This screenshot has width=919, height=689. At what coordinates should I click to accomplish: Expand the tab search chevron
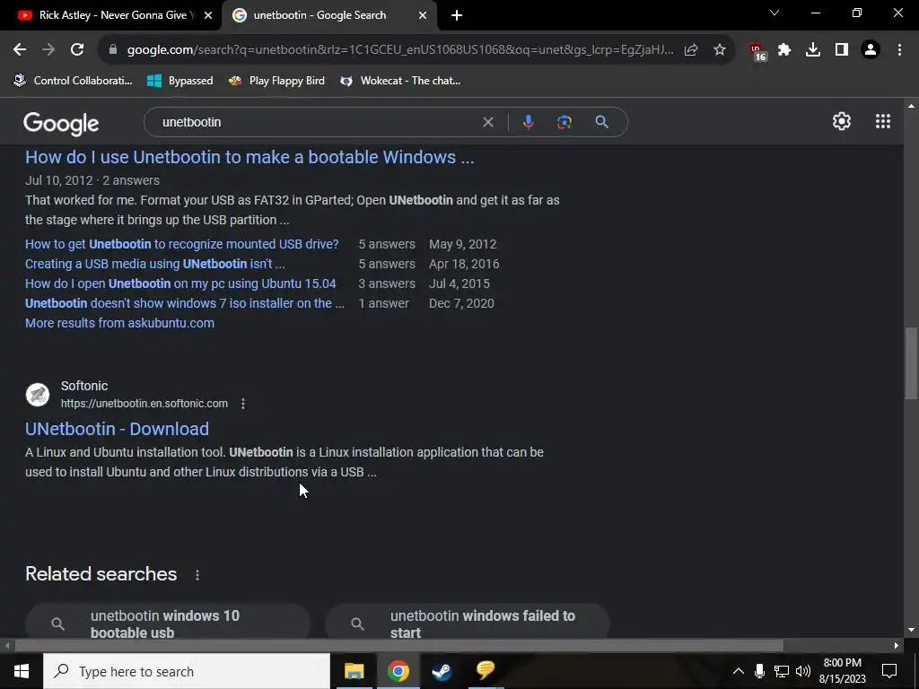(x=775, y=13)
